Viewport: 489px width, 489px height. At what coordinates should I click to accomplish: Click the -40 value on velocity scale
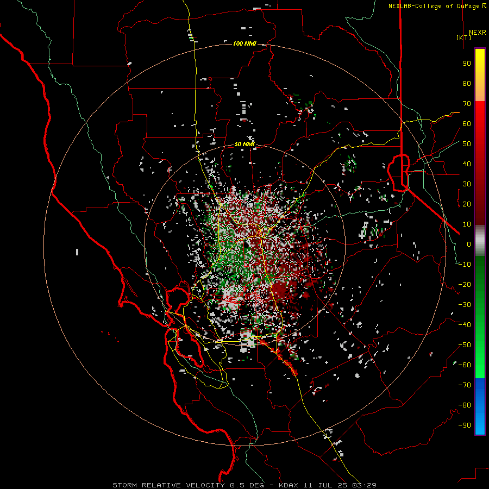465,325
